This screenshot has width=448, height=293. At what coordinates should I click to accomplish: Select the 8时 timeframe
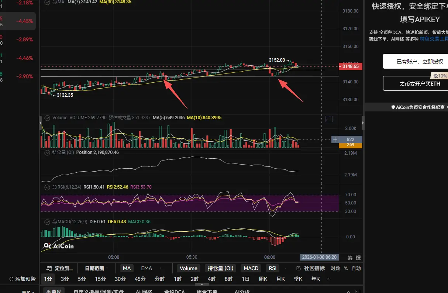[228, 279]
